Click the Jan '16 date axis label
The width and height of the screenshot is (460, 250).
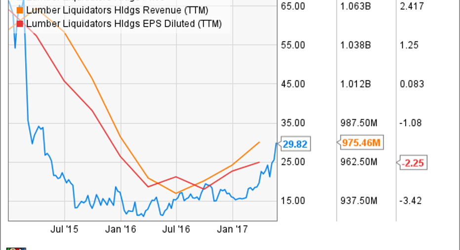(x=121, y=229)
